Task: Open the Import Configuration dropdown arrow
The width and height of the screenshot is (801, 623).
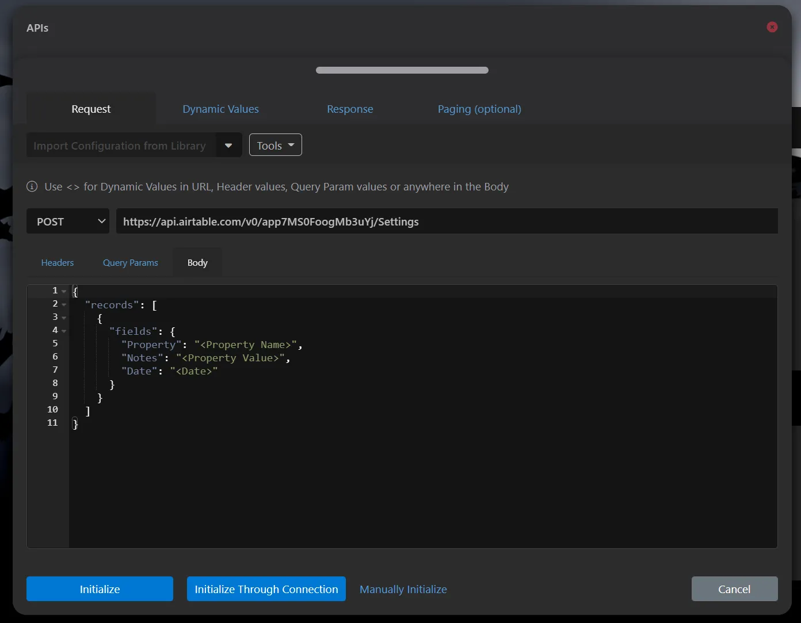Action: tap(228, 146)
